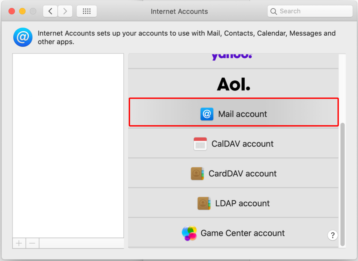Image resolution: width=358 pixels, height=261 pixels.
Task: Click the Mail account @ icon
Action: [x=207, y=114]
